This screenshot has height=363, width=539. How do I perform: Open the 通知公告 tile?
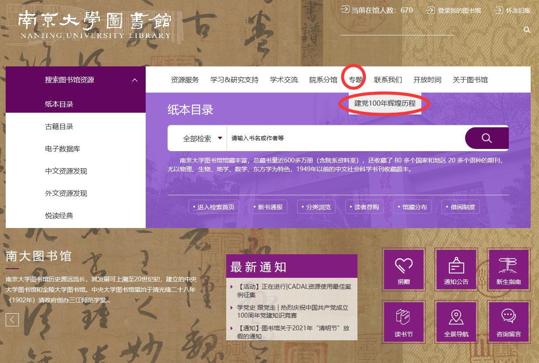(x=456, y=270)
